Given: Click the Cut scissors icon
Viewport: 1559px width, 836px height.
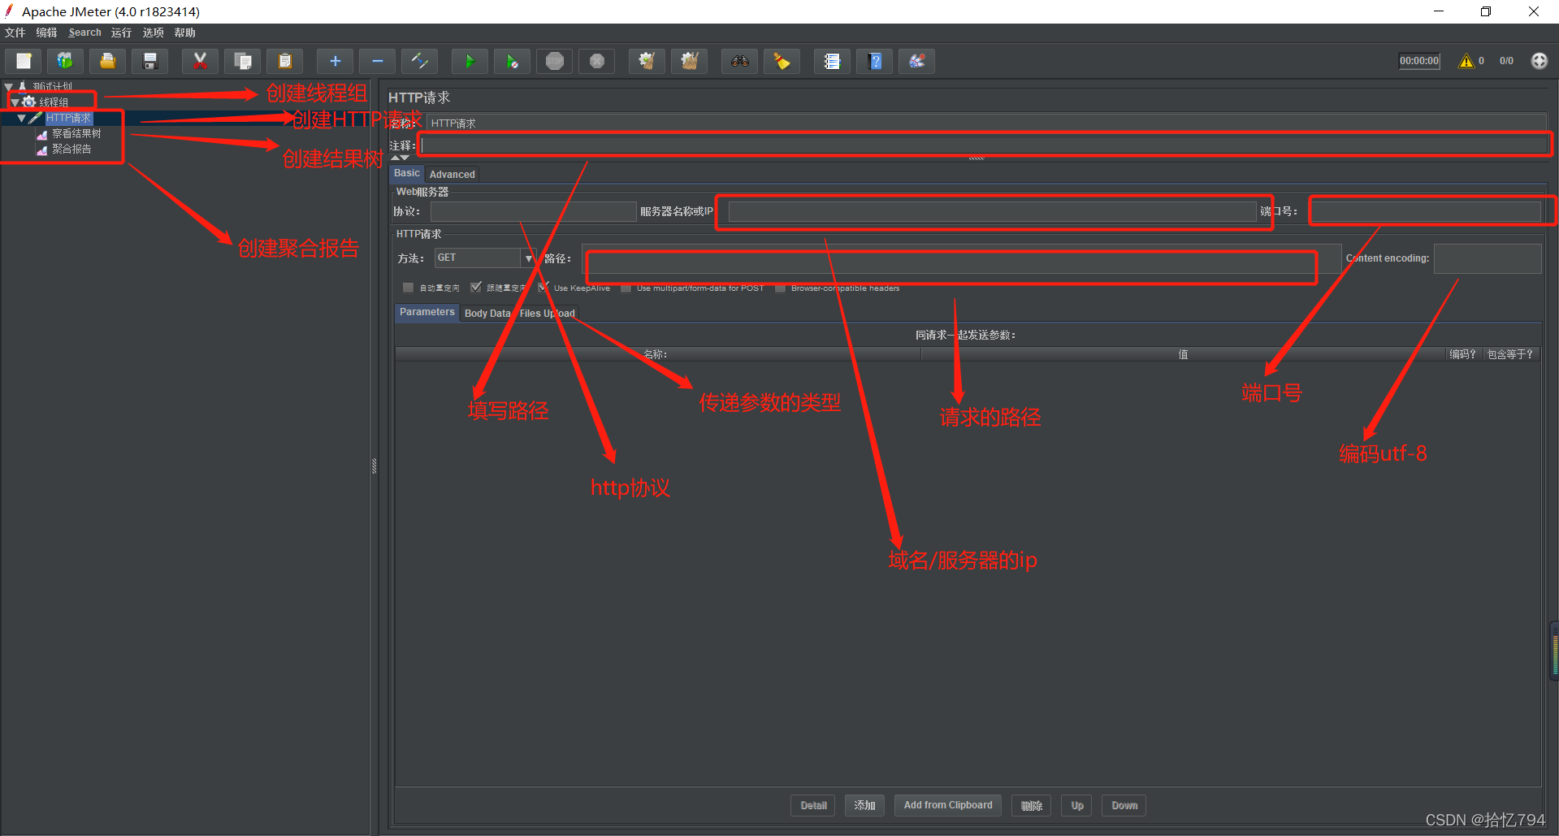Looking at the screenshot, I should click(200, 61).
